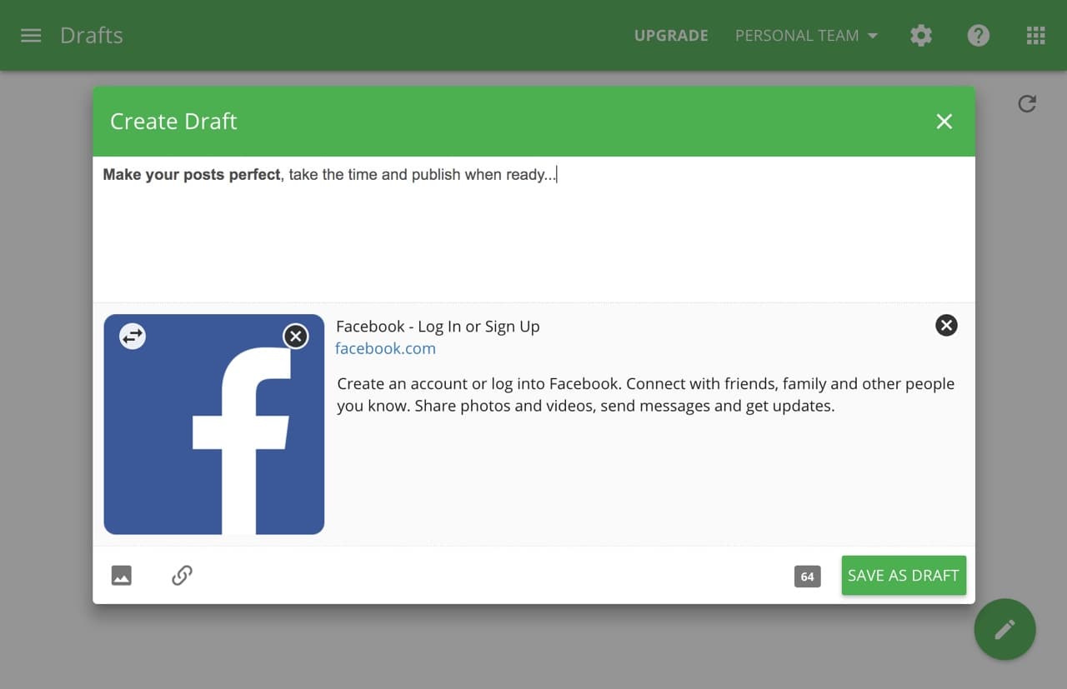
Task: Swap the Facebook preview image
Action: point(133,336)
